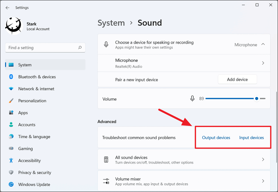
Task: Expand the Microphone Realtek(R) Audio entry
Action: pyautogui.click(x=263, y=63)
